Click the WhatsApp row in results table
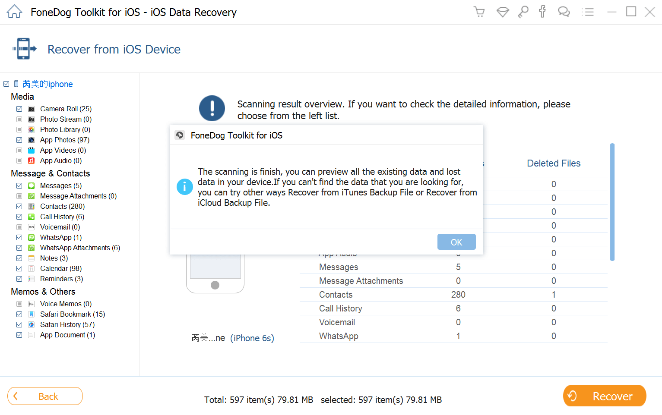Viewport: 662px width, 415px height. pyautogui.click(x=453, y=336)
